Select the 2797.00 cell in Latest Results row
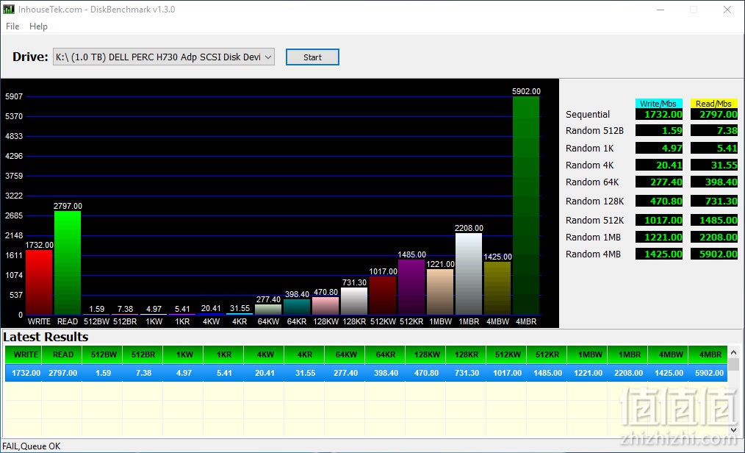The height and width of the screenshot is (453, 745). (x=62, y=373)
